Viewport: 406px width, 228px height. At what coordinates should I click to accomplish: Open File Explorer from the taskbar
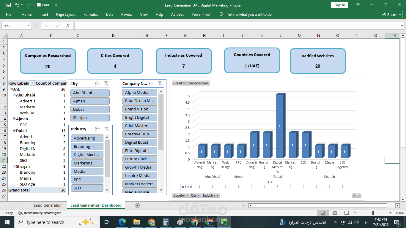point(136,222)
